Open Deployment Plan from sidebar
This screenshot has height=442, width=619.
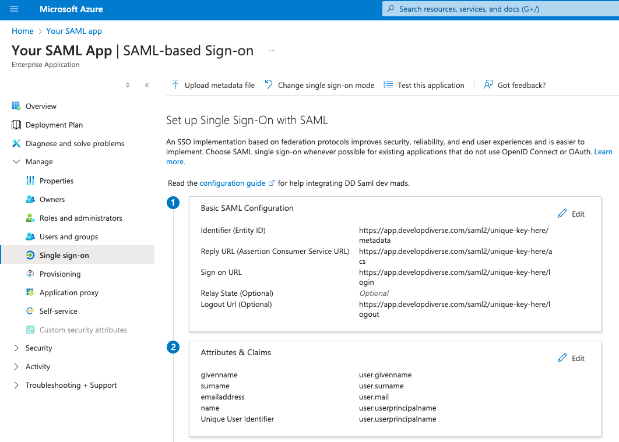point(54,125)
